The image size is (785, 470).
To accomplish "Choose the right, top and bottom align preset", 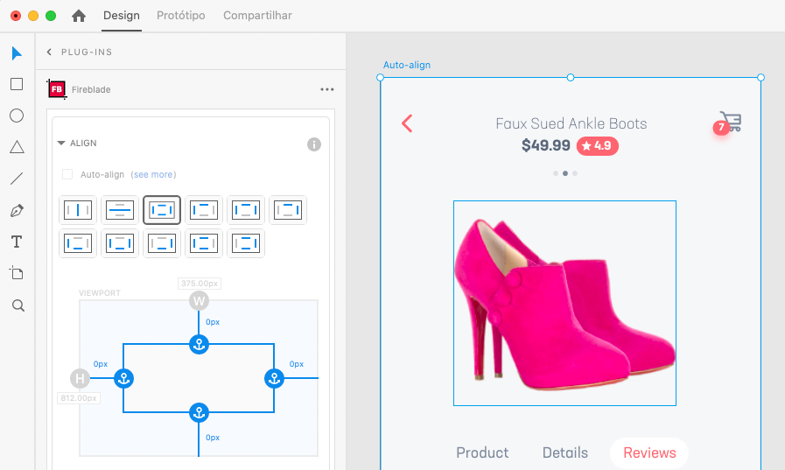I will click(246, 243).
